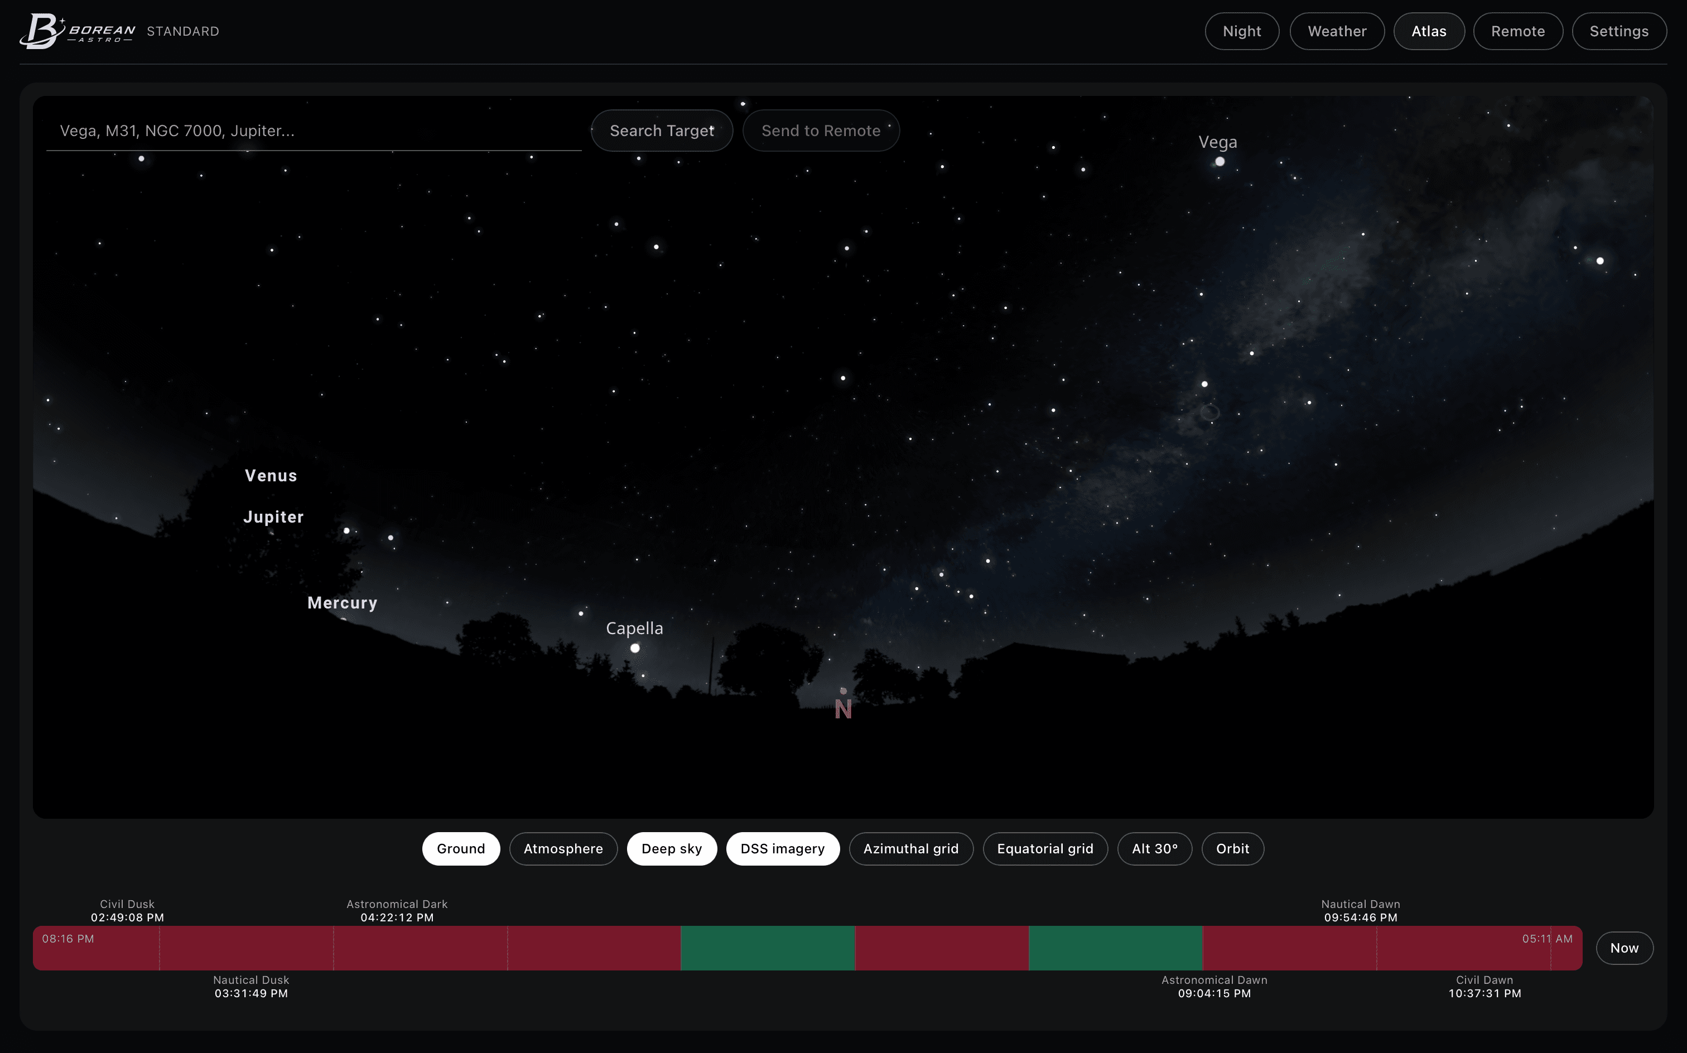1687x1053 pixels.
Task: Toggle the Ground layer off
Action: (x=460, y=849)
